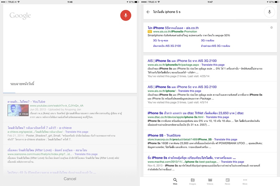Screen dimensions: 280x186
Task: Play the YouTube video thumbnail 172:42
Action: pos(18,110)
